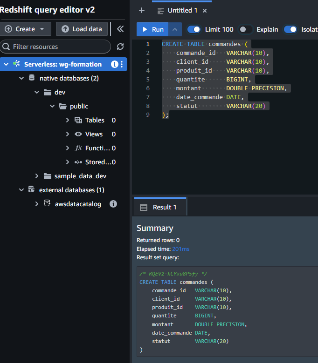Expand the sample_data_dev database
The width and height of the screenshot is (318, 363).
coord(37,176)
